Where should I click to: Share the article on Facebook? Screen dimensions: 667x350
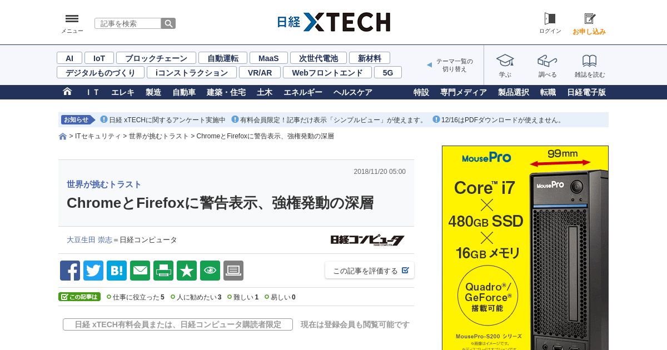pyautogui.click(x=70, y=271)
